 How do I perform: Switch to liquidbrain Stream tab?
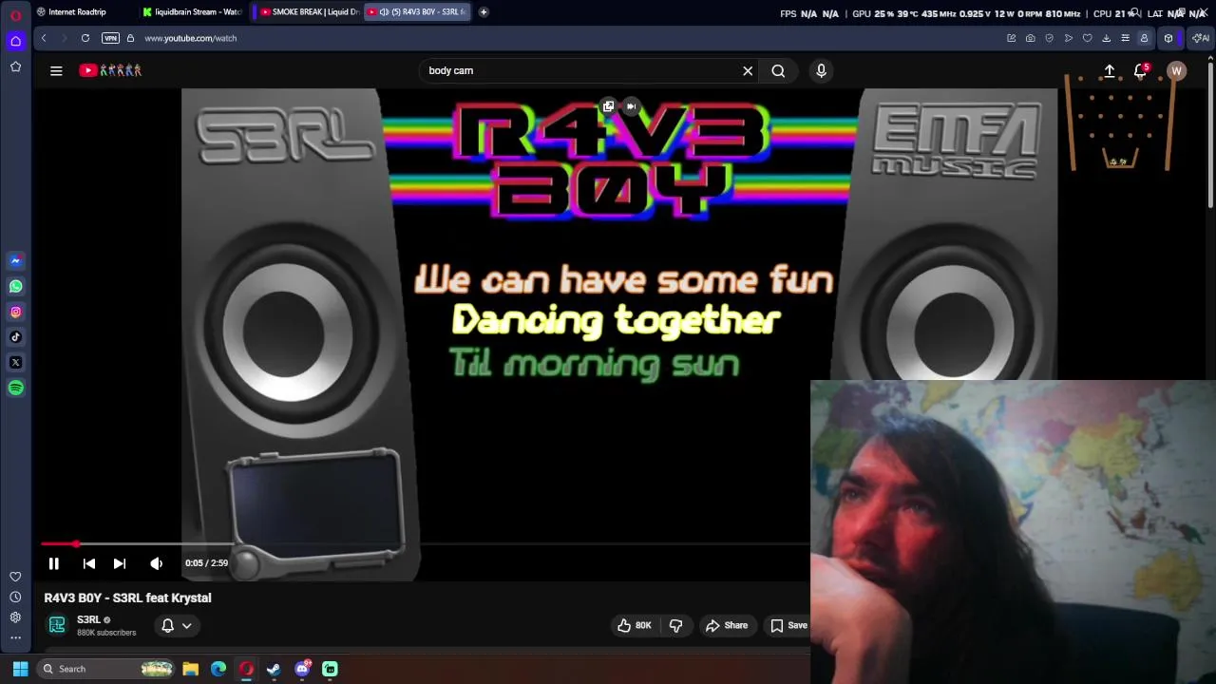193,12
